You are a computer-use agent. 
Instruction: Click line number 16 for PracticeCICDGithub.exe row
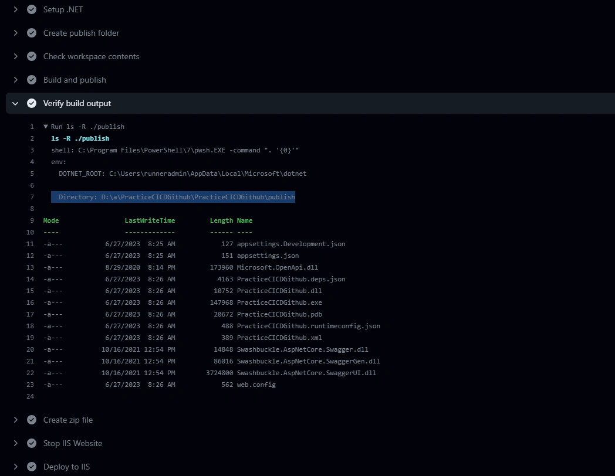pos(30,302)
